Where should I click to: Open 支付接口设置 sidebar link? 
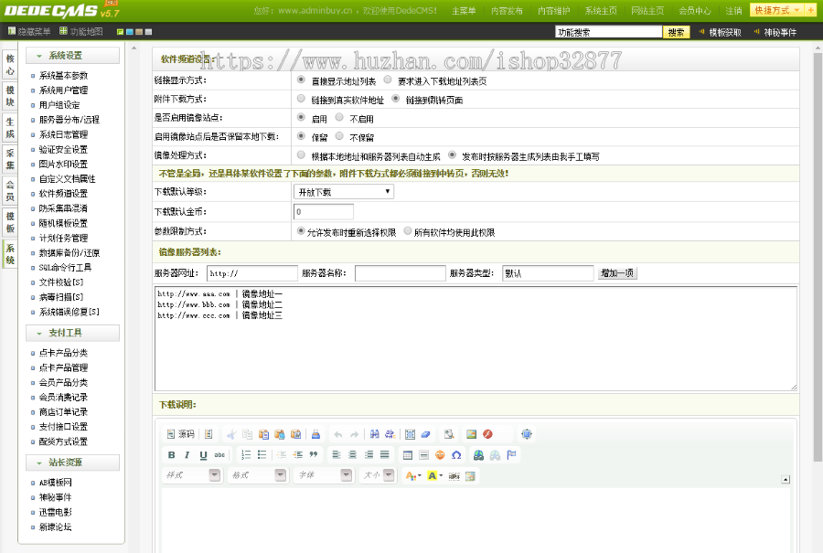tap(63, 427)
